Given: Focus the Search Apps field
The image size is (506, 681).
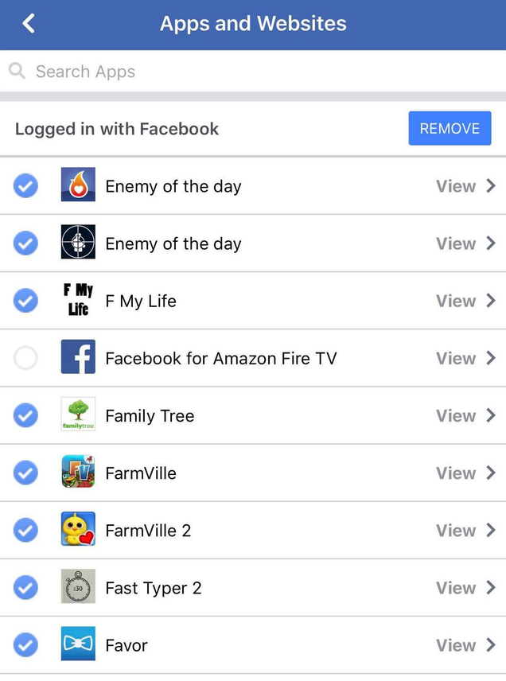Looking at the screenshot, I should [253, 71].
